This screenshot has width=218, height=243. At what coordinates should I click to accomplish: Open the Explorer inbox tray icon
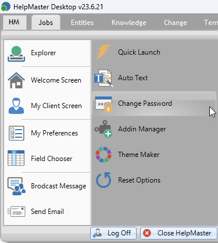click(16, 53)
